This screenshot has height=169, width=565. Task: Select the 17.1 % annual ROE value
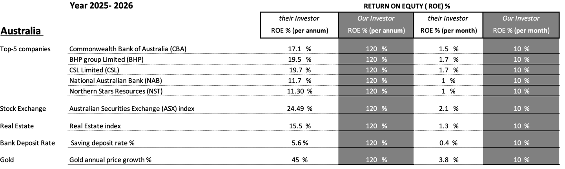click(x=299, y=49)
